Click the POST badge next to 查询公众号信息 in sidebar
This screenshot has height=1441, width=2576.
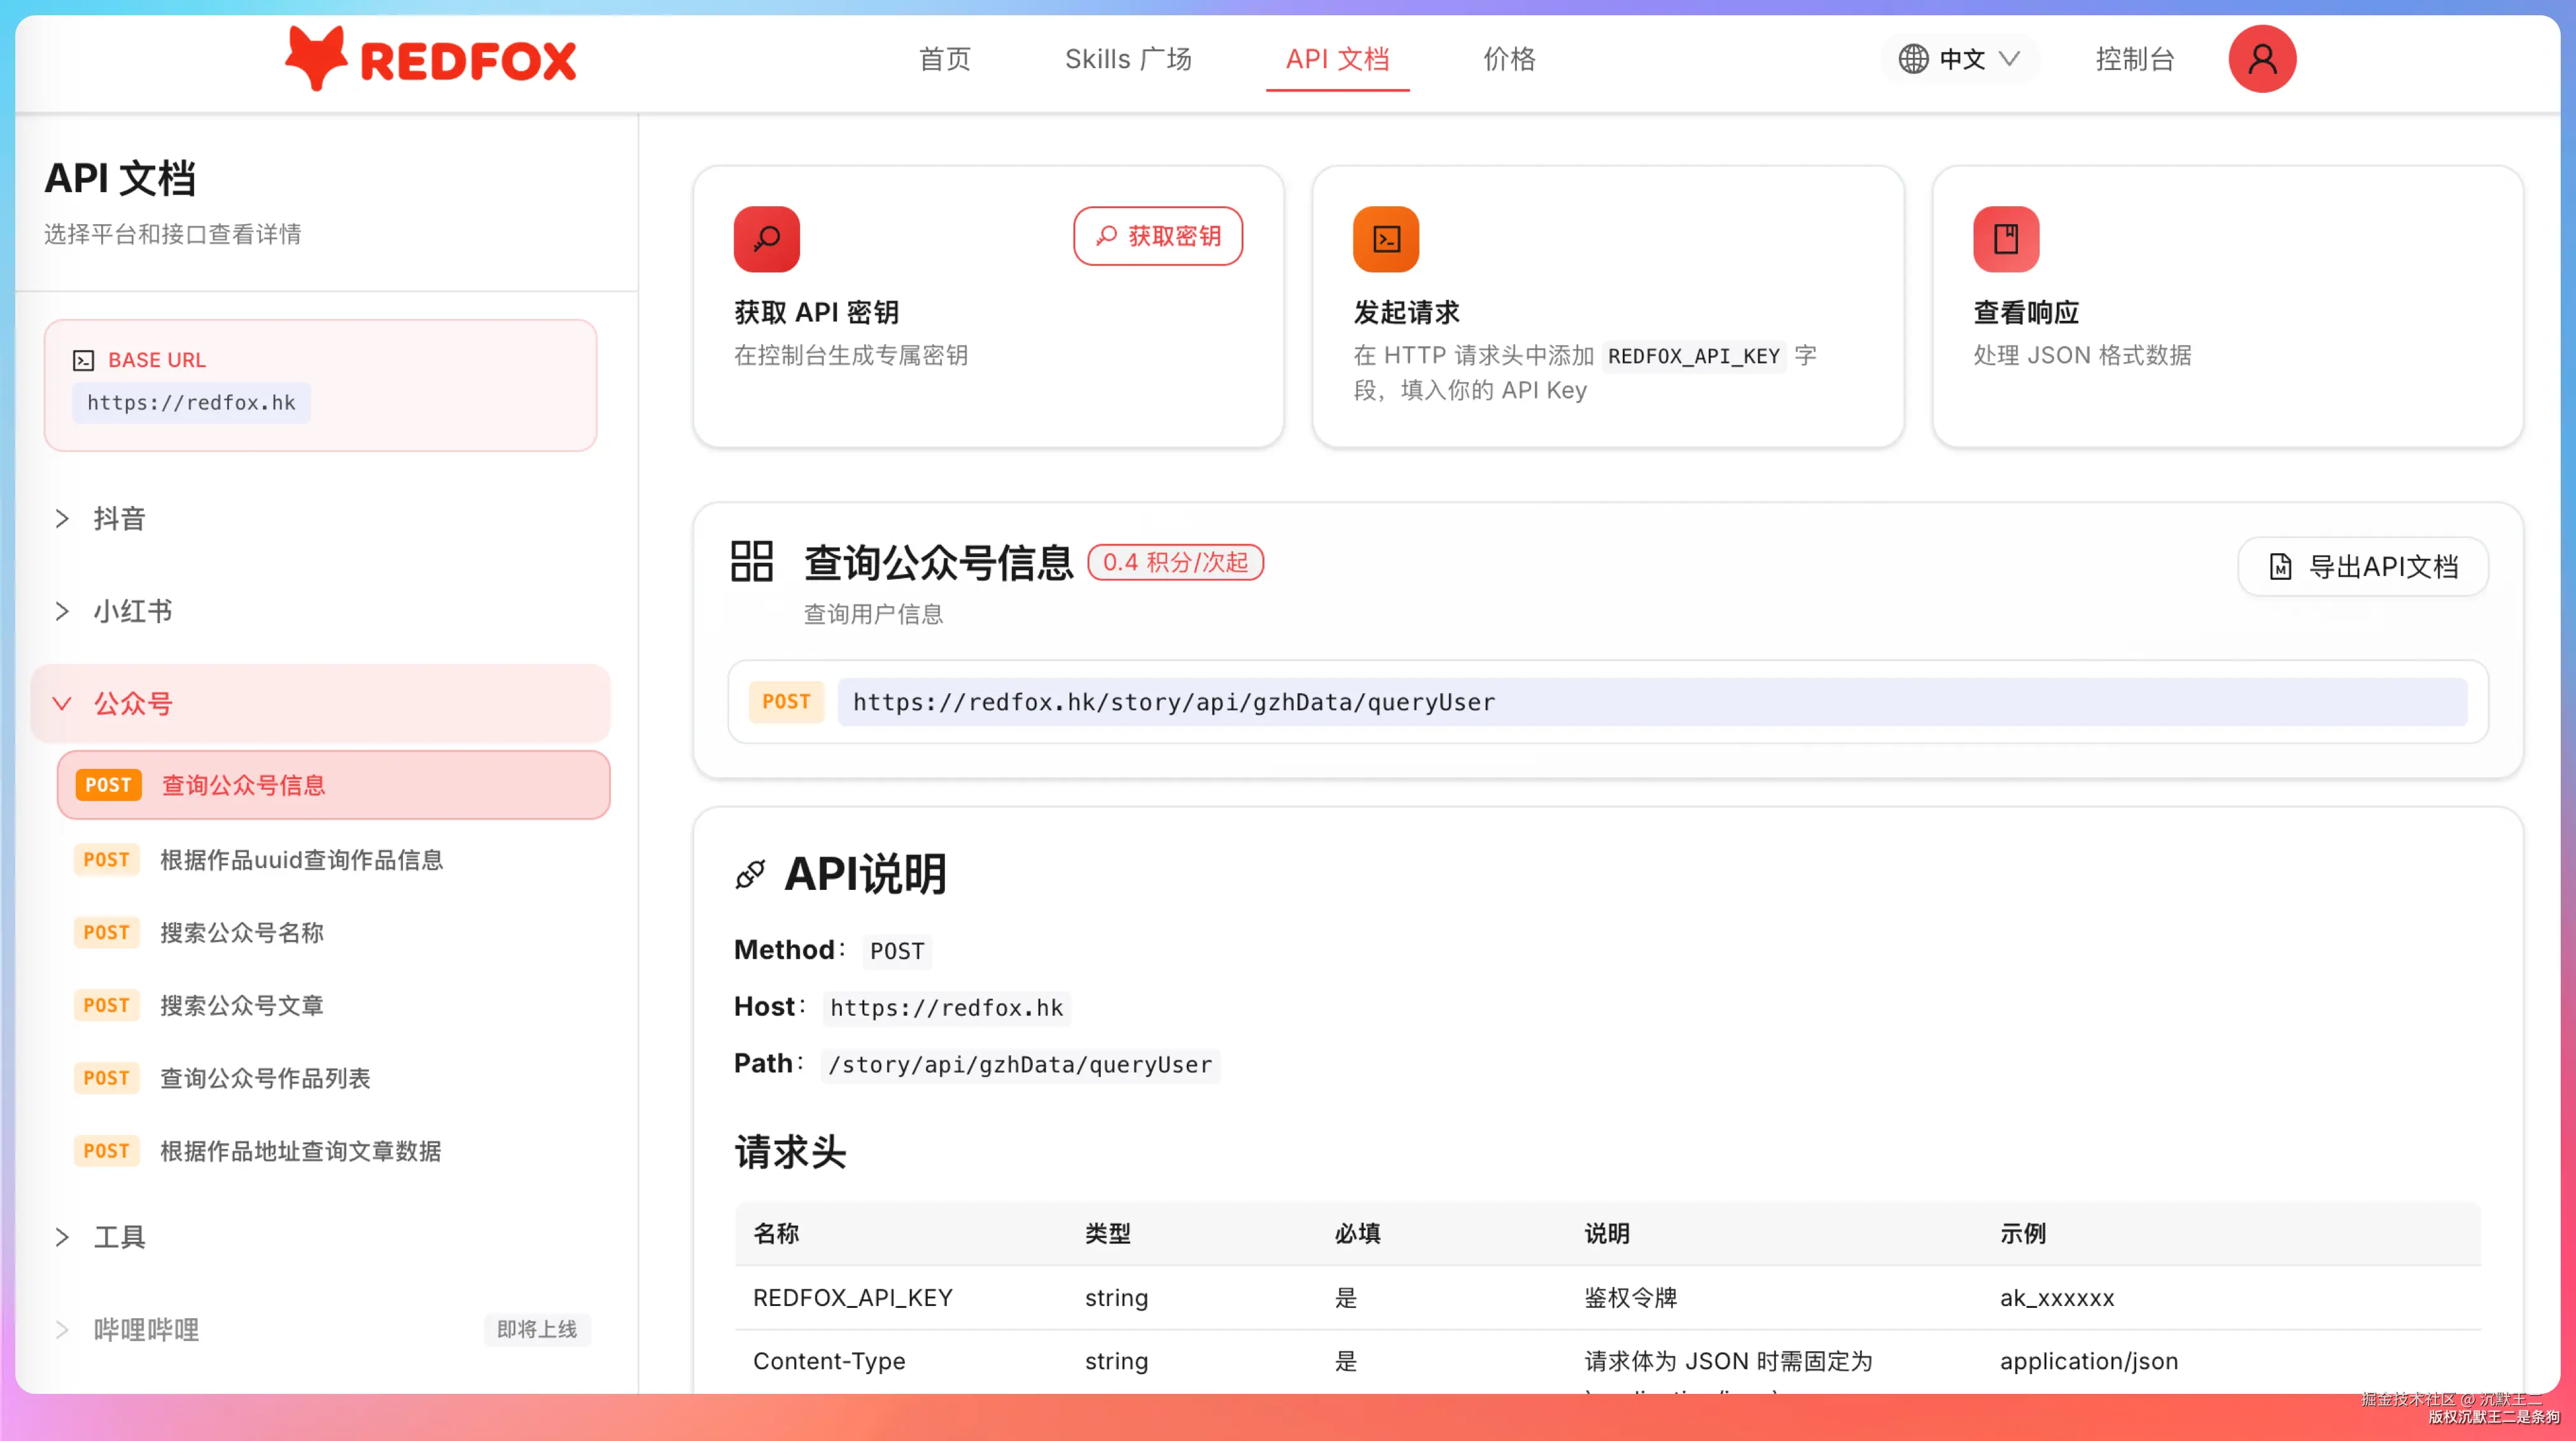pos(108,785)
